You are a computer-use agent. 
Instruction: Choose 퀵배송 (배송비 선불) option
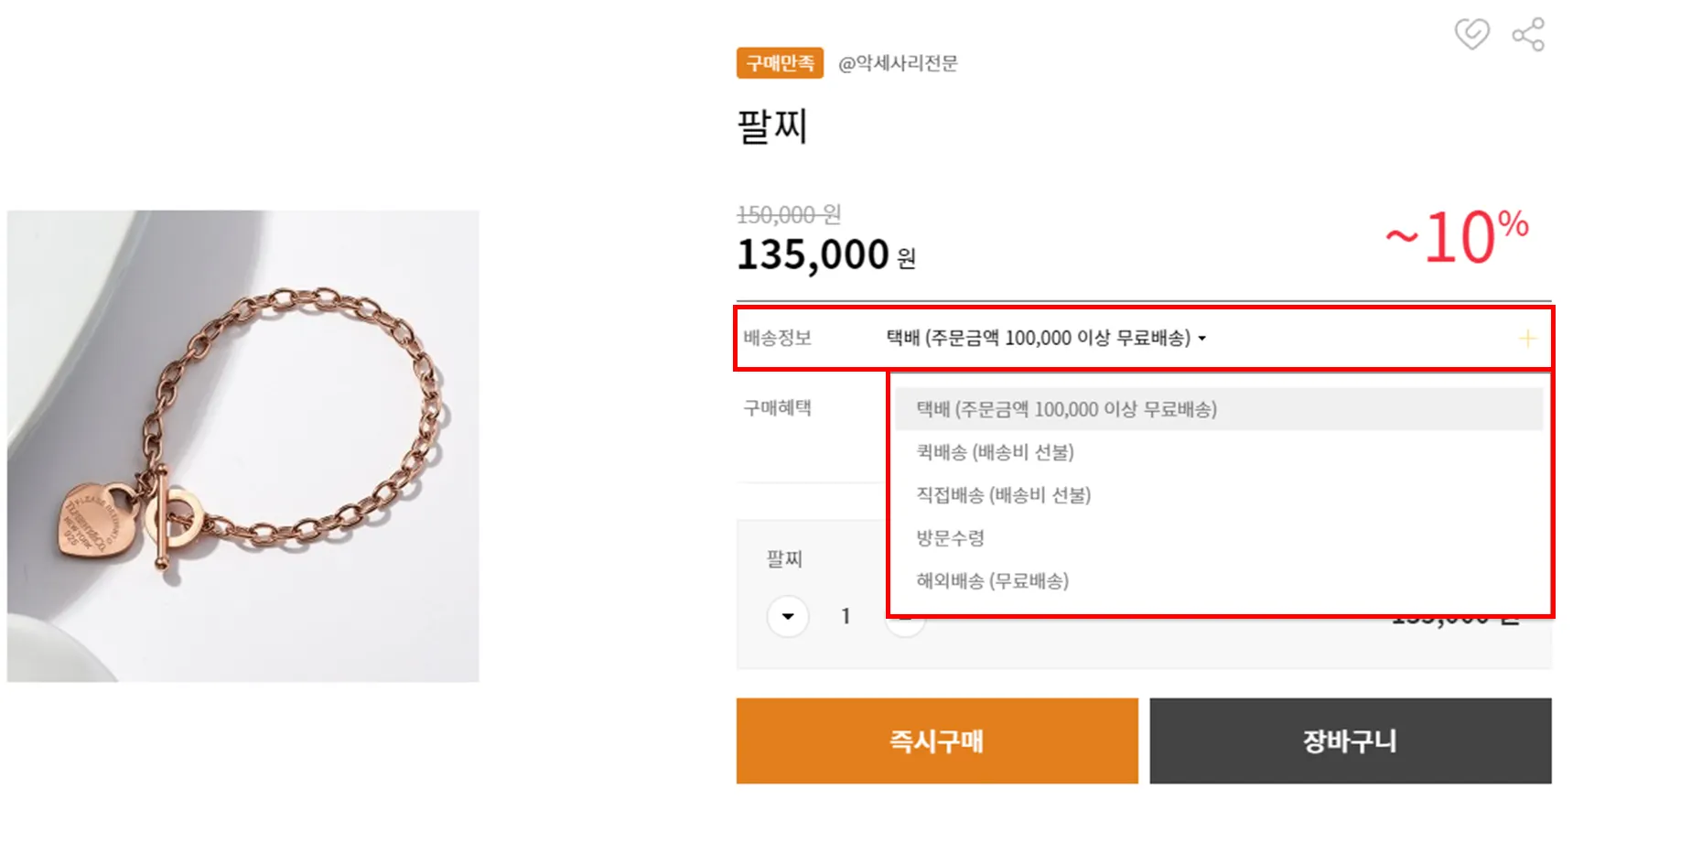pyautogui.click(x=996, y=452)
